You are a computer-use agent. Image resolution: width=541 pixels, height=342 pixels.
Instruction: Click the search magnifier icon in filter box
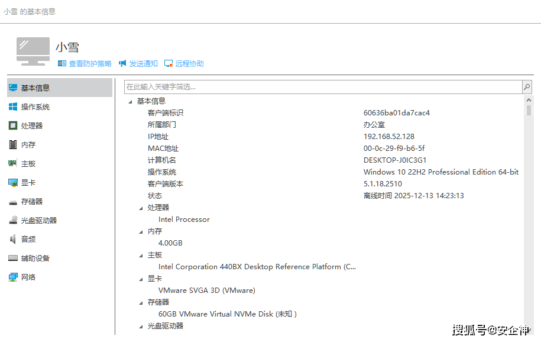526,87
